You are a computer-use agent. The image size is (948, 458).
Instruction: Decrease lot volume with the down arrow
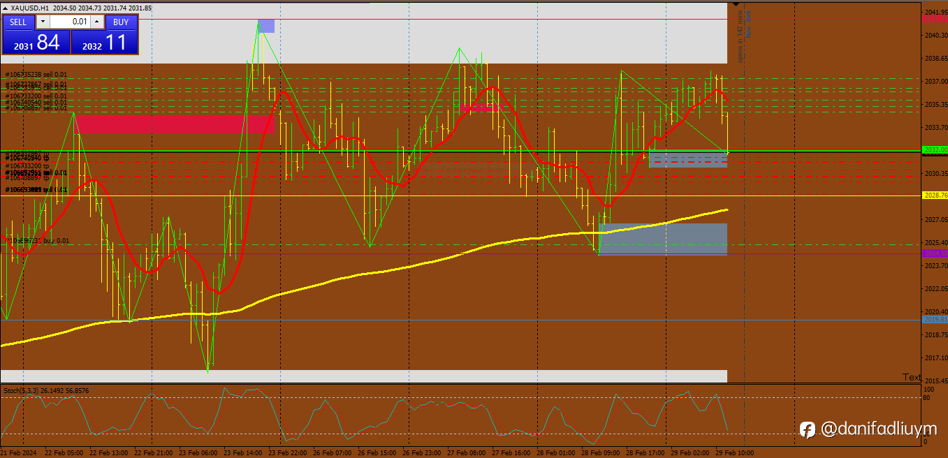41,22
